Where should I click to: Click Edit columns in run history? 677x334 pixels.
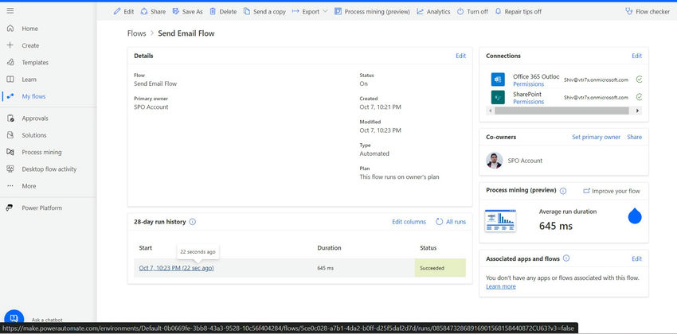point(409,222)
